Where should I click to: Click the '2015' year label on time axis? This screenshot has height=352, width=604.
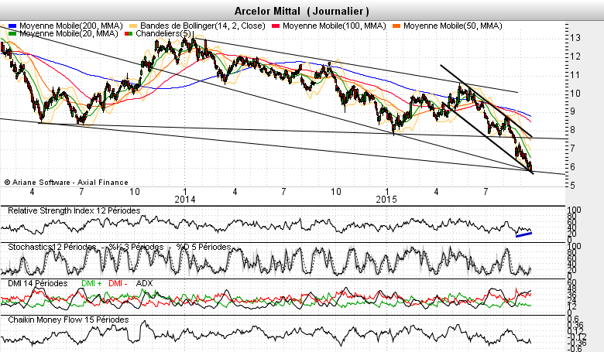pyautogui.click(x=386, y=200)
